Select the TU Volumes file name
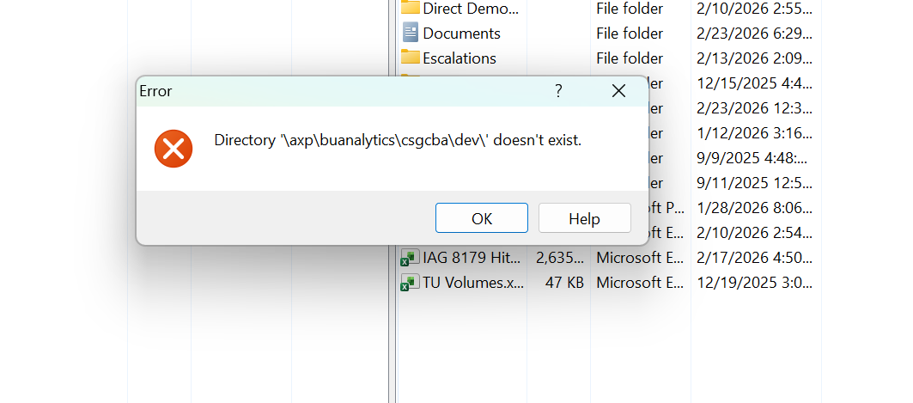The height and width of the screenshot is (403, 913). (472, 282)
